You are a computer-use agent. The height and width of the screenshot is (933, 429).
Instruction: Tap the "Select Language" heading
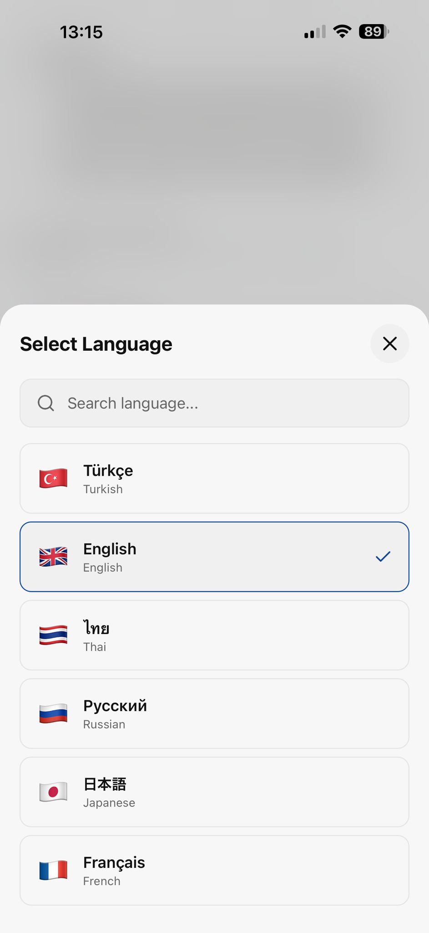click(x=96, y=344)
